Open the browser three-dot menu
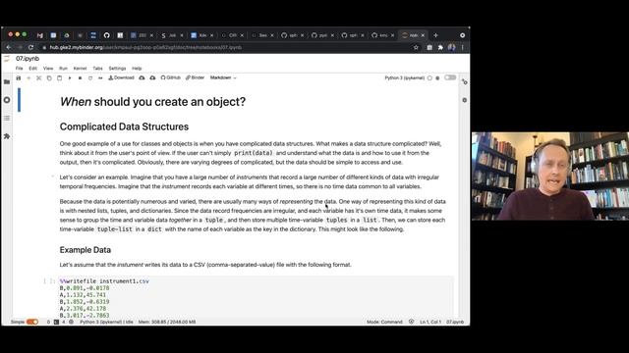The height and width of the screenshot is (353, 629). (x=463, y=47)
